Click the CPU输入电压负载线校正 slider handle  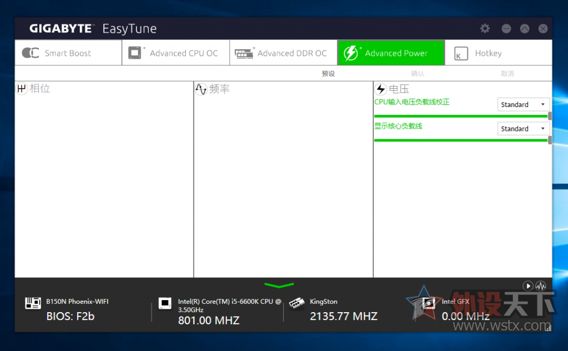pos(550,116)
